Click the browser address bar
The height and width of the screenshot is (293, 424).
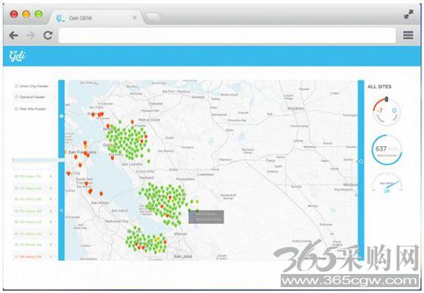pyautogui.click(x=227, y=35)
